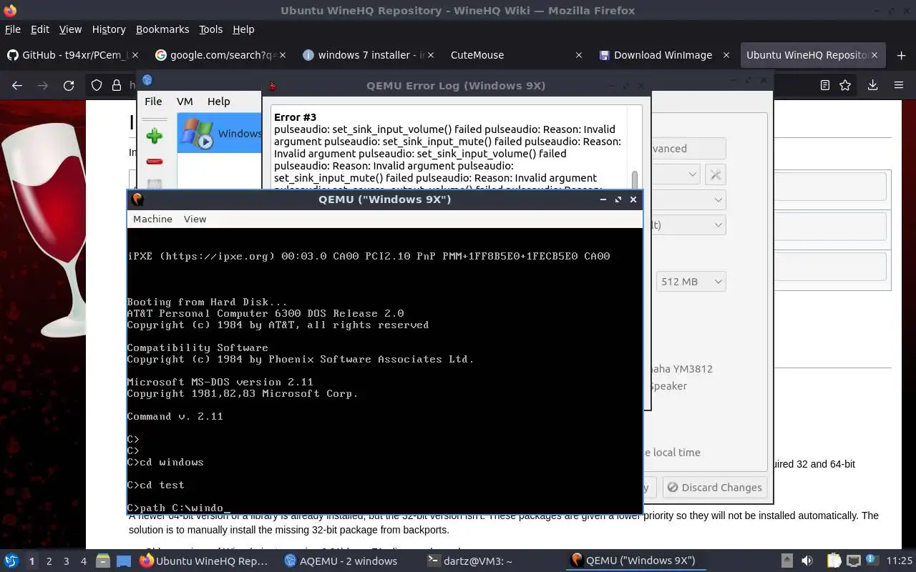Switch to Ubuntu WineHQ Firefox taskbar entry

click(204, 561)
